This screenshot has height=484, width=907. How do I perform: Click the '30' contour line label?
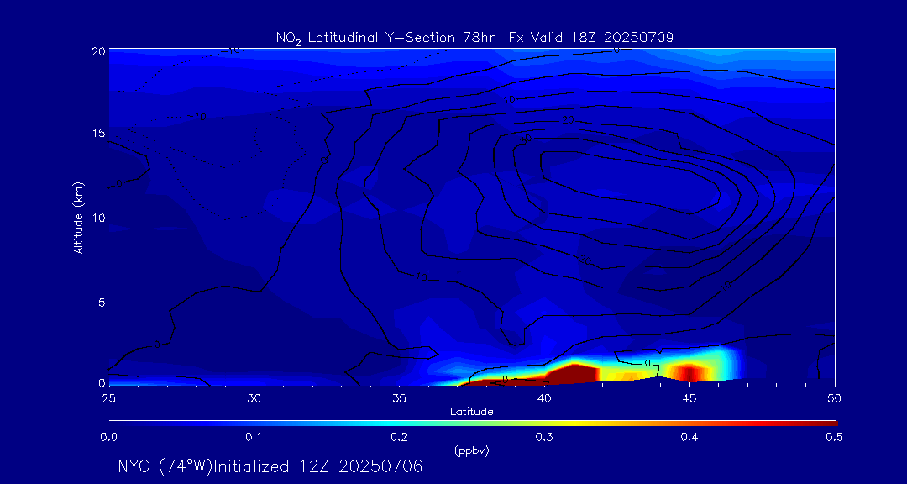[526, 139]
